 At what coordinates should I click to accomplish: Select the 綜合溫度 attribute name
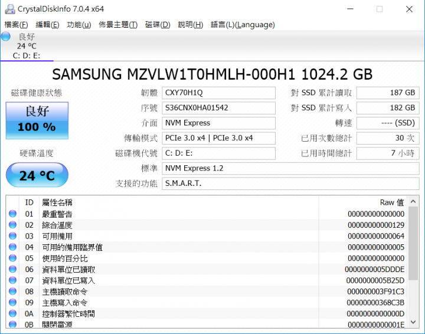pos(57,225)
